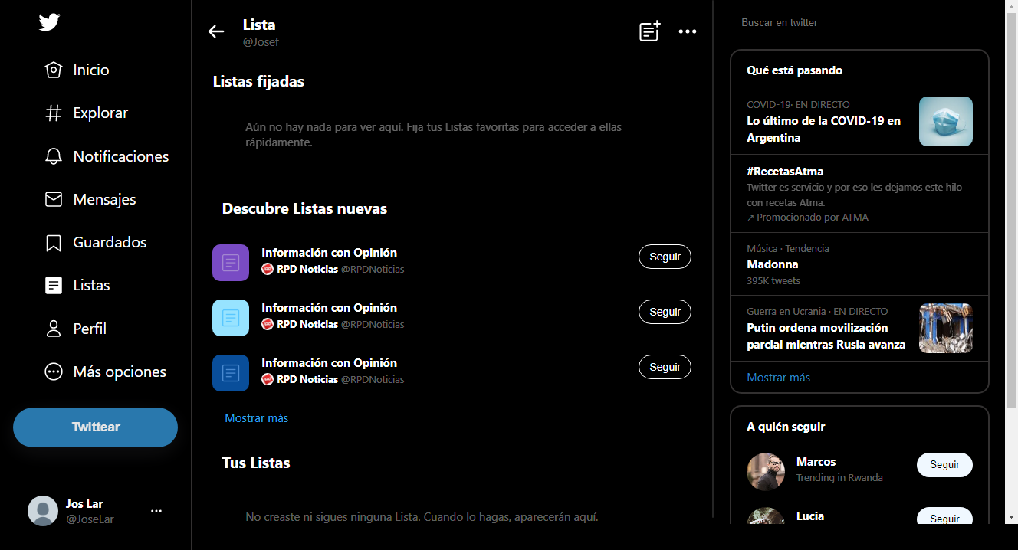Image resolution: width=1018 pixels, height=550 pixels.
Task: Open the Perfil person icon
Action: pos(53,328)
